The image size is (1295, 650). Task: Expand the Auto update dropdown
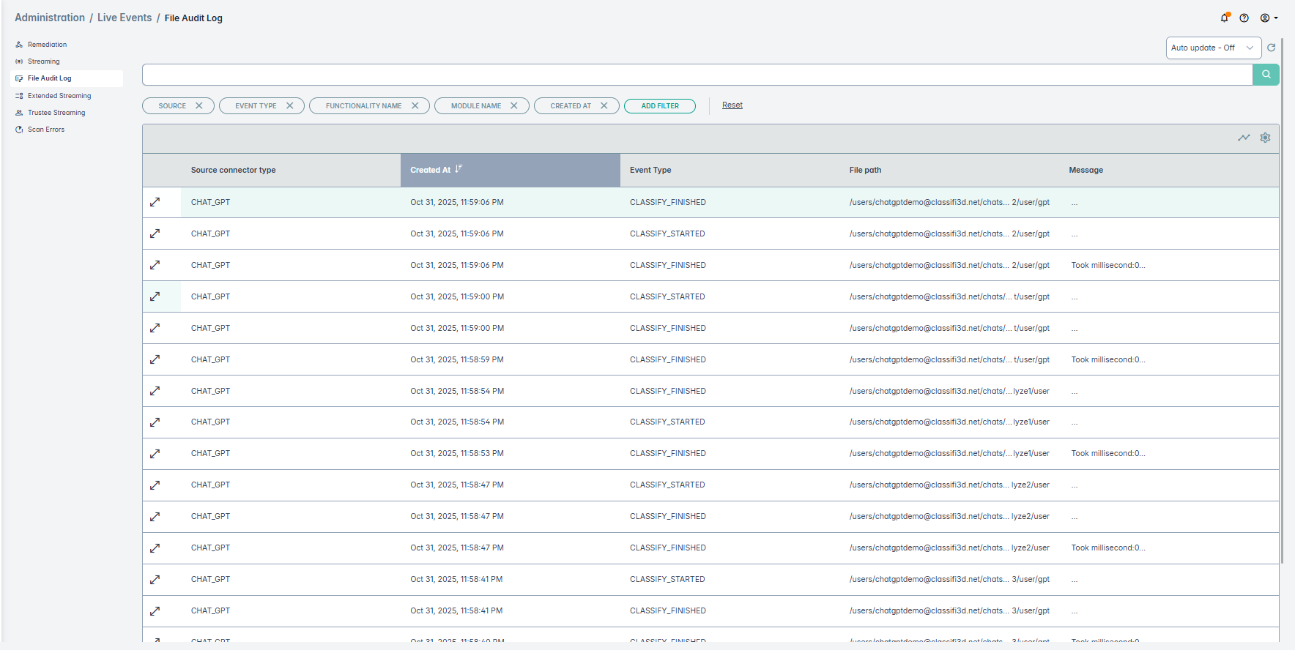[x=1213, y=48]
